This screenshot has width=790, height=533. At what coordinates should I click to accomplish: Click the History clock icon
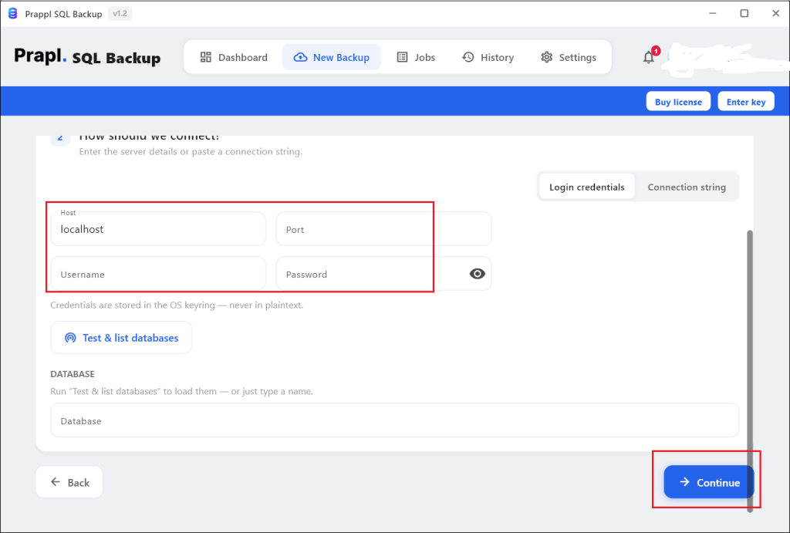(468, 57)
